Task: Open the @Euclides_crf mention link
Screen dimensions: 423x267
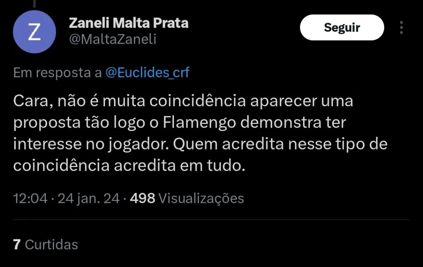Action: click(x=147, y=73)
